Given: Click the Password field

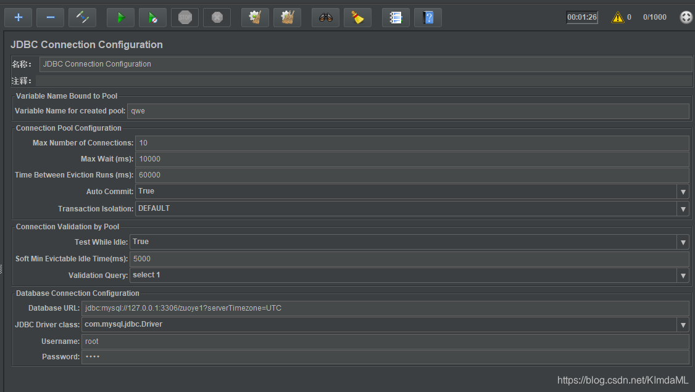Looking at the screenshot, I should tap(385, 357).
